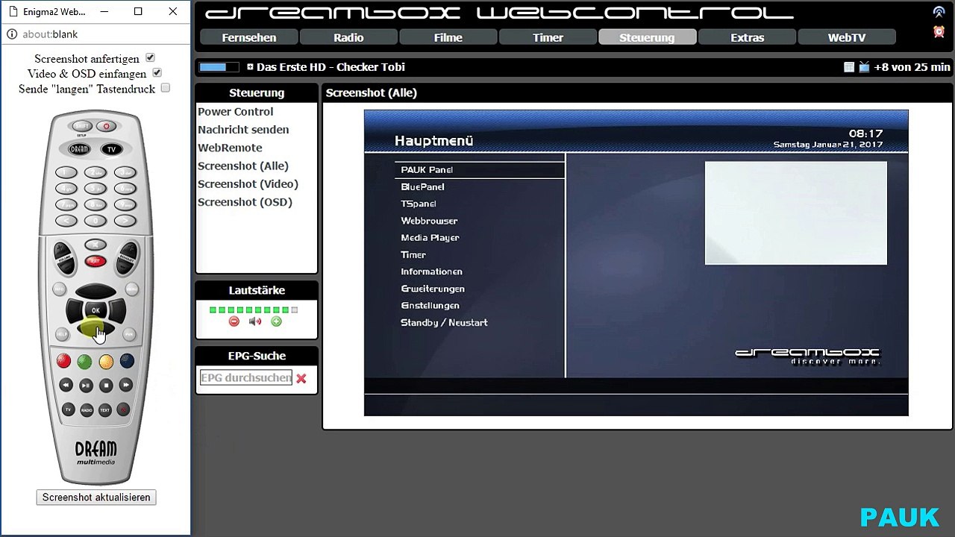
Task: Enable the 'Sende langen Tastendruck' checkbox
Action: tap(166, 87)
